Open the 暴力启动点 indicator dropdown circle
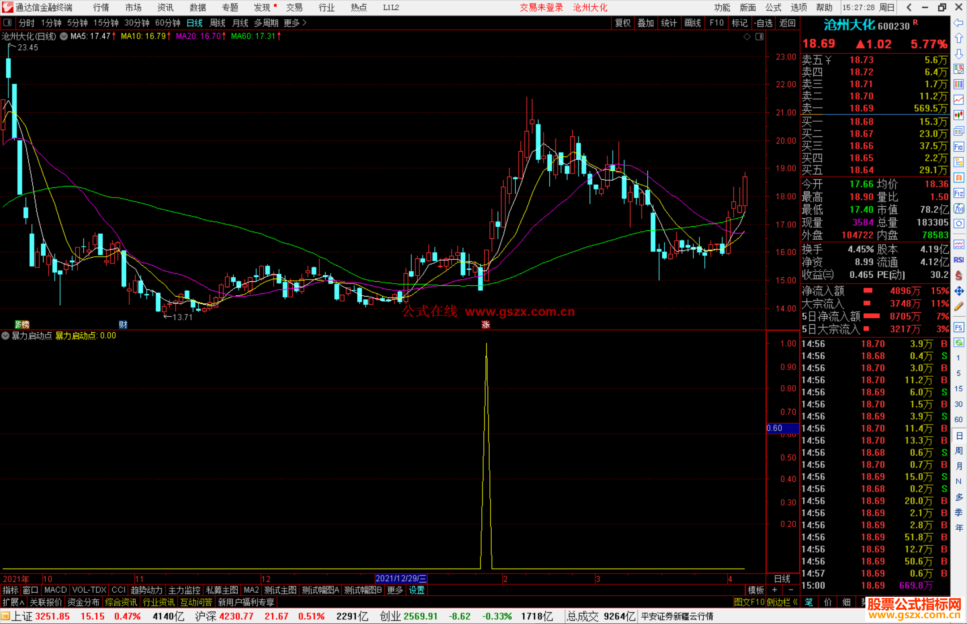The height and width of the screenshot is (624, 967). pos(5,335)
